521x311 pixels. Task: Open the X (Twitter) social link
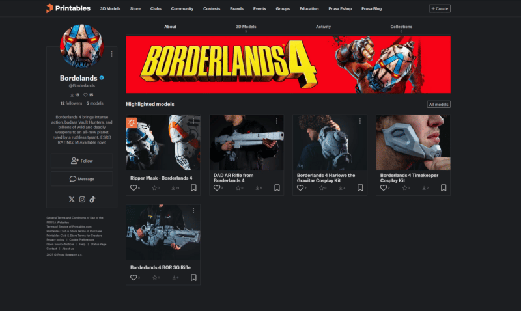[x=72, y=200]
